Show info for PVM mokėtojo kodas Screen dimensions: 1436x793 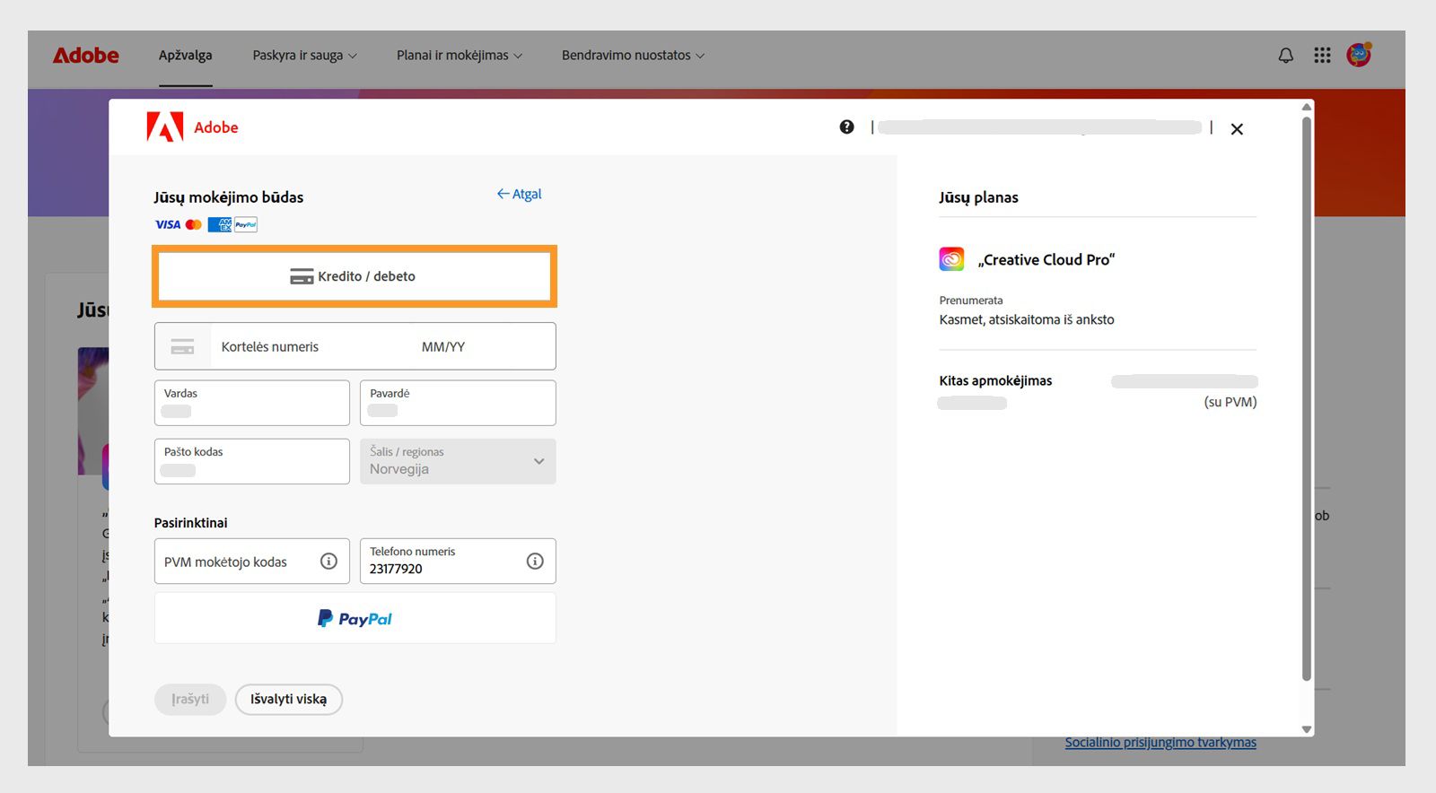click(328, 562)
